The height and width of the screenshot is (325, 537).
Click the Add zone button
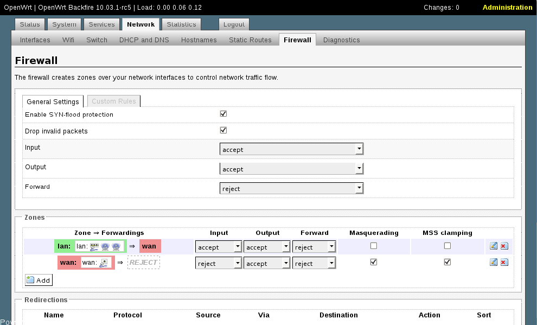tap(39, 280)
